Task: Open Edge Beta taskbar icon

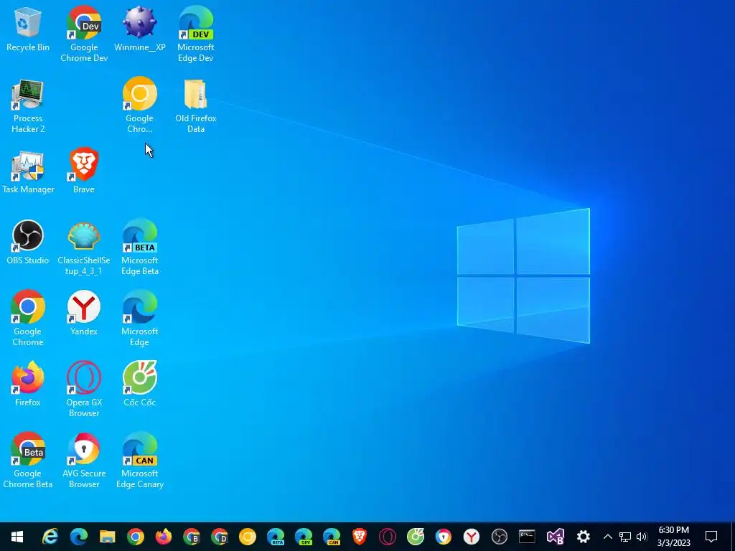Action: (276, 537)
